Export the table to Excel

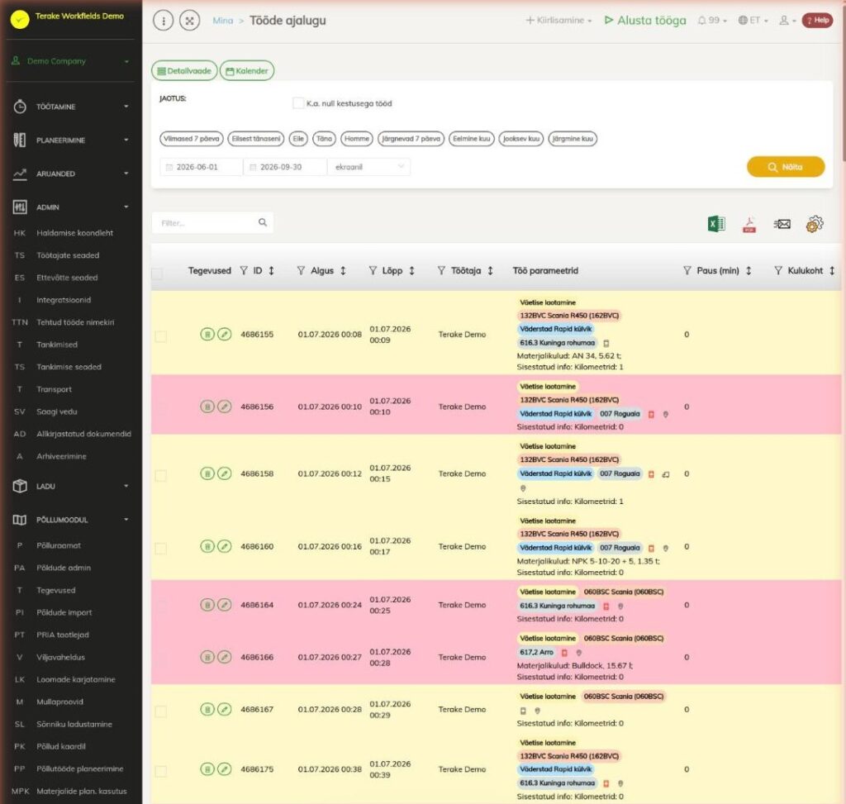pos(716,223)
